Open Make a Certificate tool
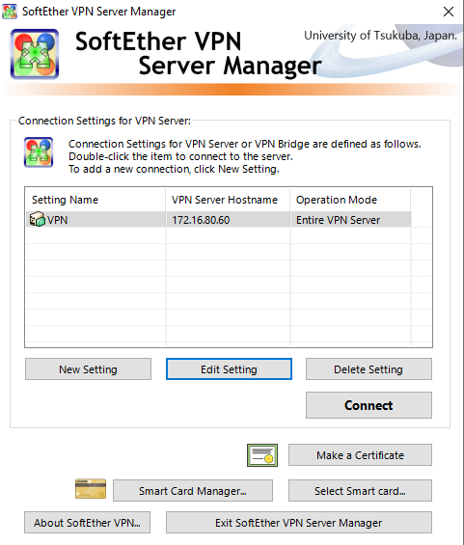The image size is (464, 545). coord(360,455)
